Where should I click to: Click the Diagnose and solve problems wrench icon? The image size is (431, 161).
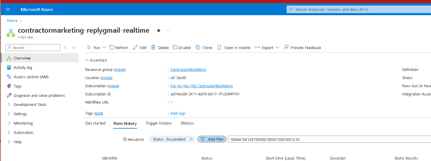(x=9, y=95)
